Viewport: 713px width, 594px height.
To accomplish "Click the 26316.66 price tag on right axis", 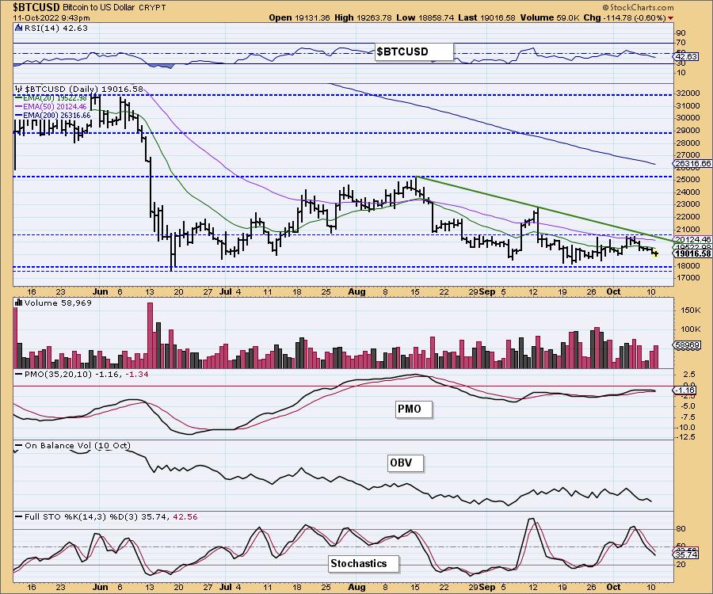I will (x=692, y=164).
